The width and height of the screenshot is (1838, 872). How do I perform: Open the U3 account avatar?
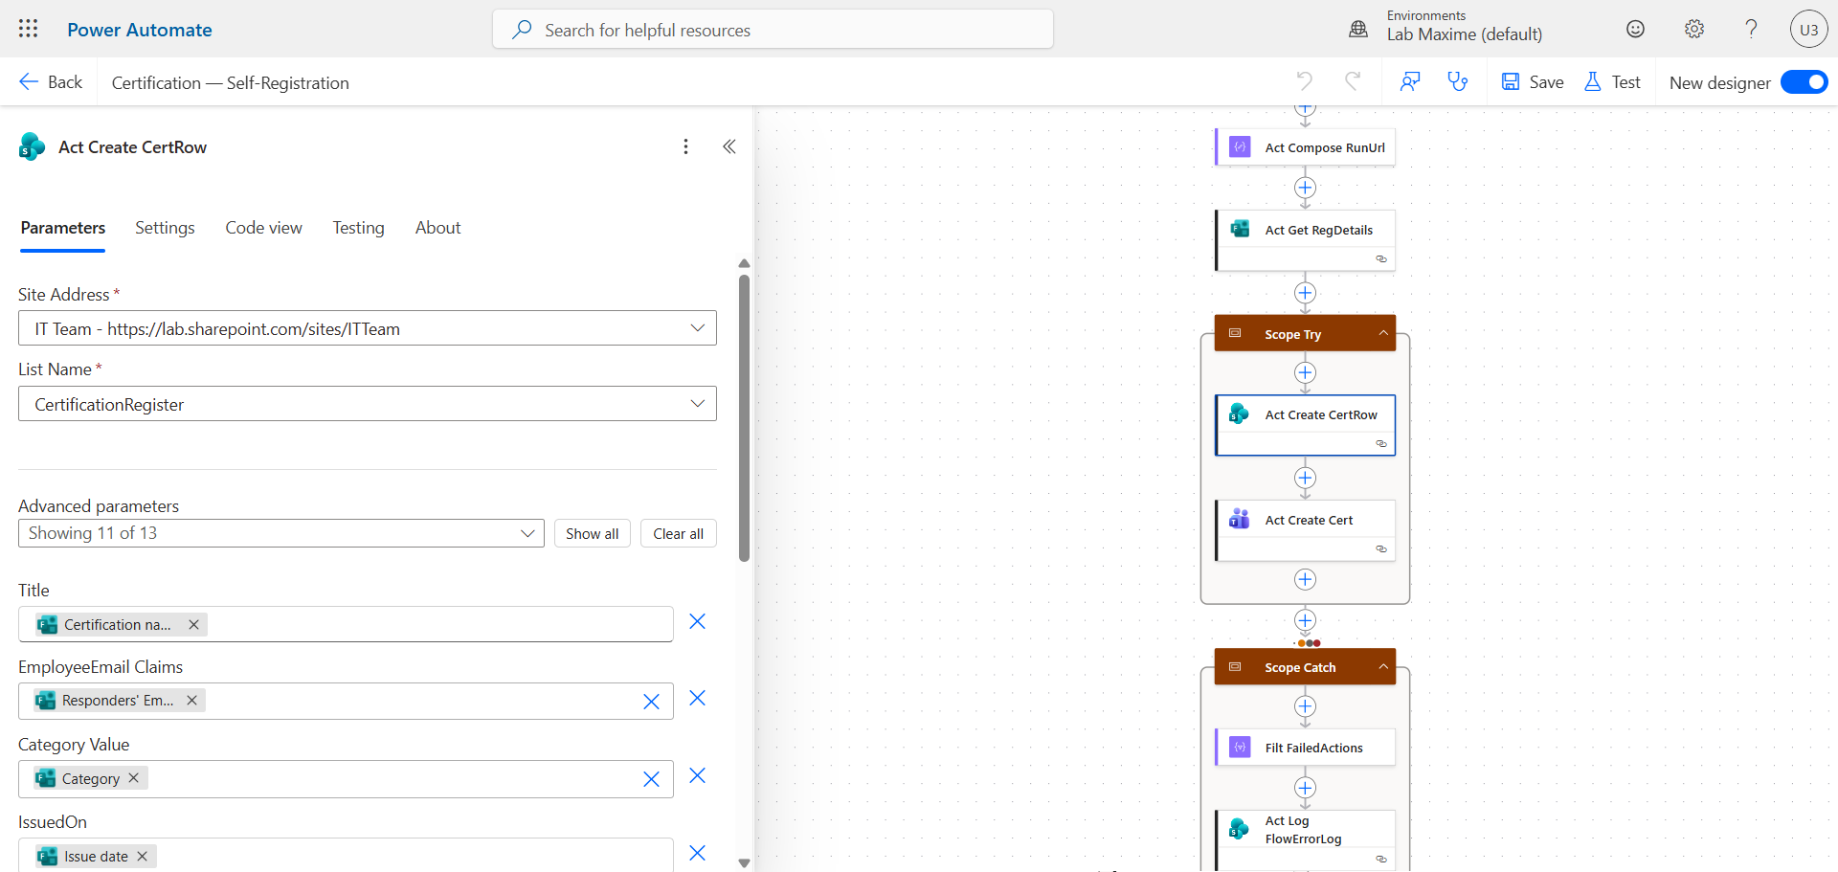[x=1808, y=29]
